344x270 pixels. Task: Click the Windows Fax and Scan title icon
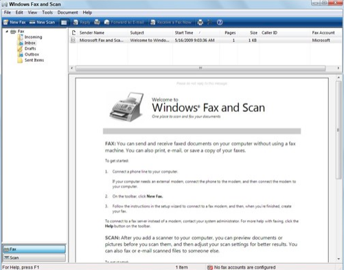5,4
